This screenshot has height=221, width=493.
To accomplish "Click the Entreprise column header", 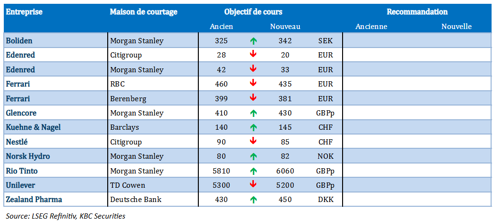I will point(24,12).
